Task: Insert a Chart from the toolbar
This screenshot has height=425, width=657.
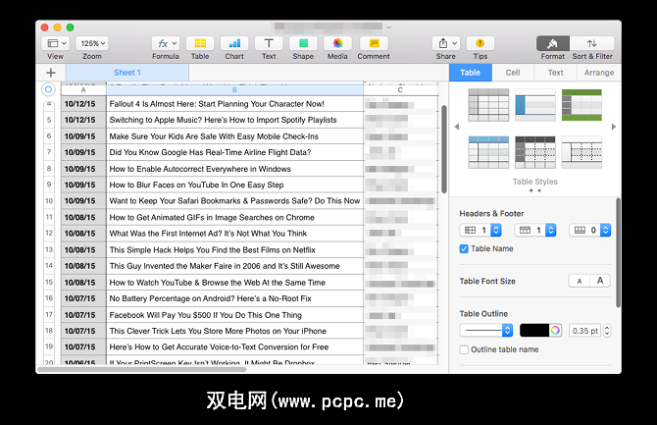Action: [x=234, y=43]
